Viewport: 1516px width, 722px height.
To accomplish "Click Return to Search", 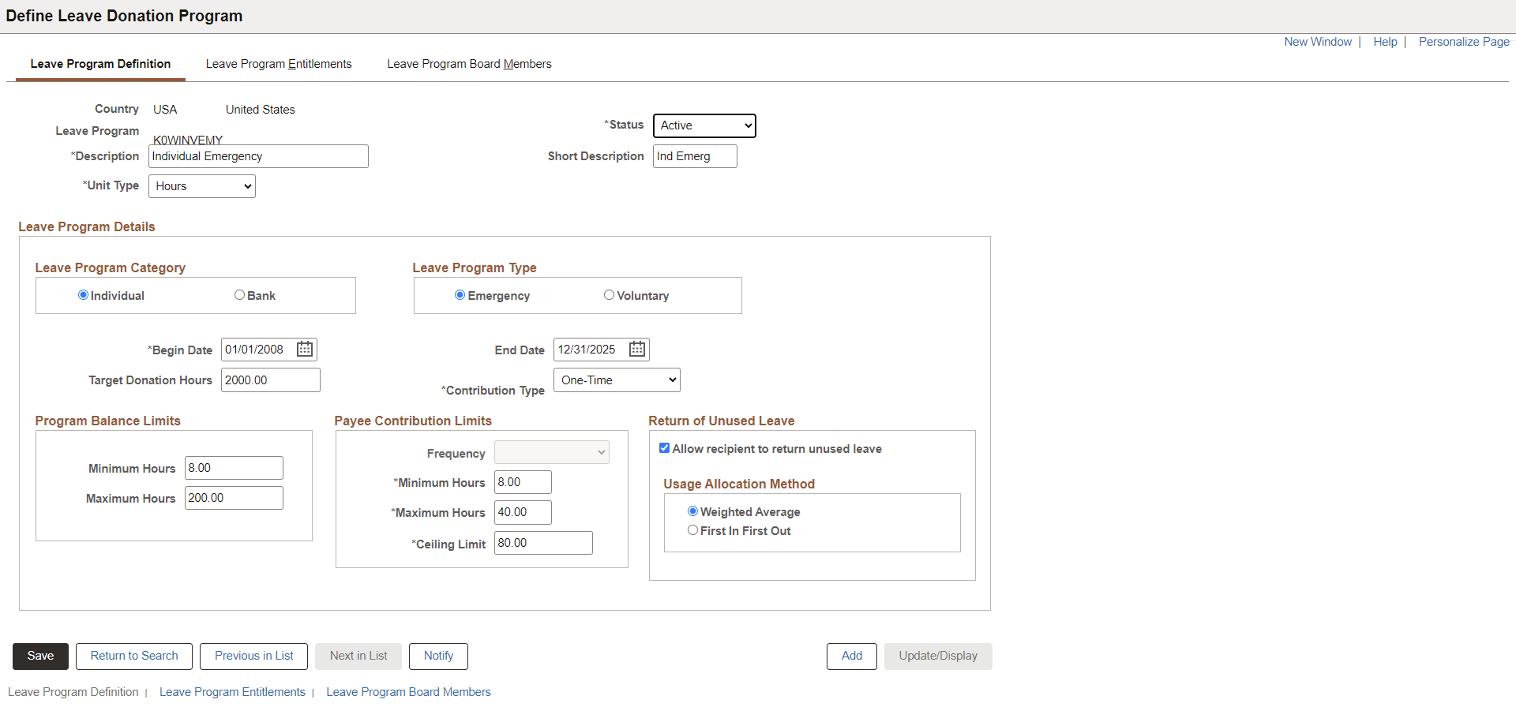I will point(133,656).
